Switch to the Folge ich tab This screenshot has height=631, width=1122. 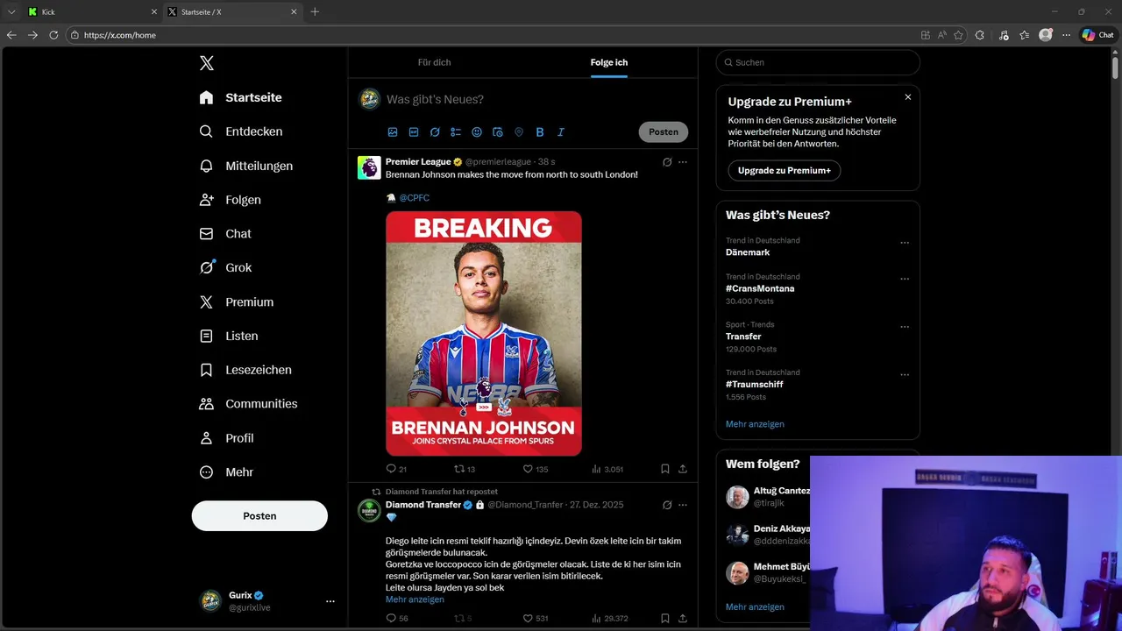pyautogui.click(x=609, y=62)
